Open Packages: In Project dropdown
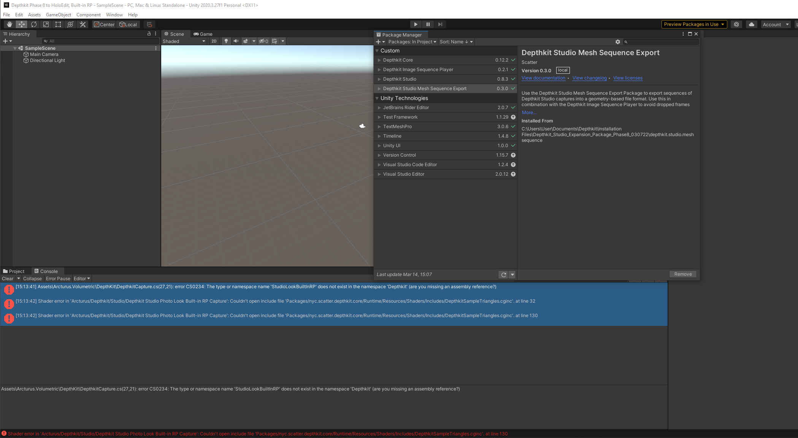 (412, 42)
